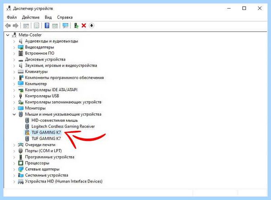Maximize the Device Manager window

[x=244, y=8]
